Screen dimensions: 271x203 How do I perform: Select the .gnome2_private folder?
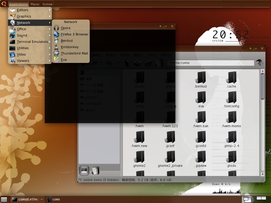(170, 159)
